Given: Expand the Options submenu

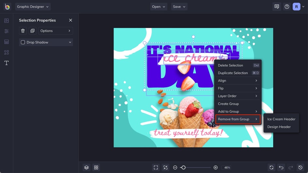Looking at the screenshot, I should tap(55, 31).
